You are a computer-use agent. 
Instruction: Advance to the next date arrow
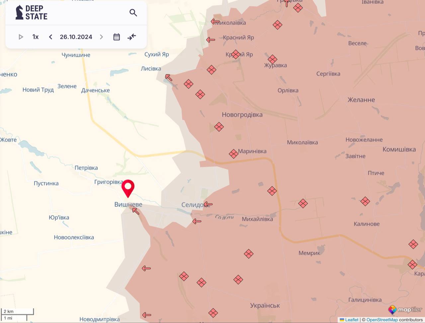[x=102, y=37]
